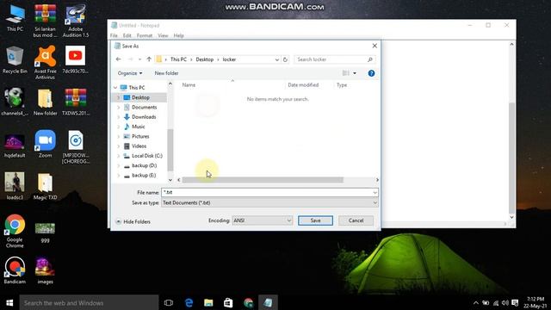Click the Search the web and Windows box

point(89,302)
